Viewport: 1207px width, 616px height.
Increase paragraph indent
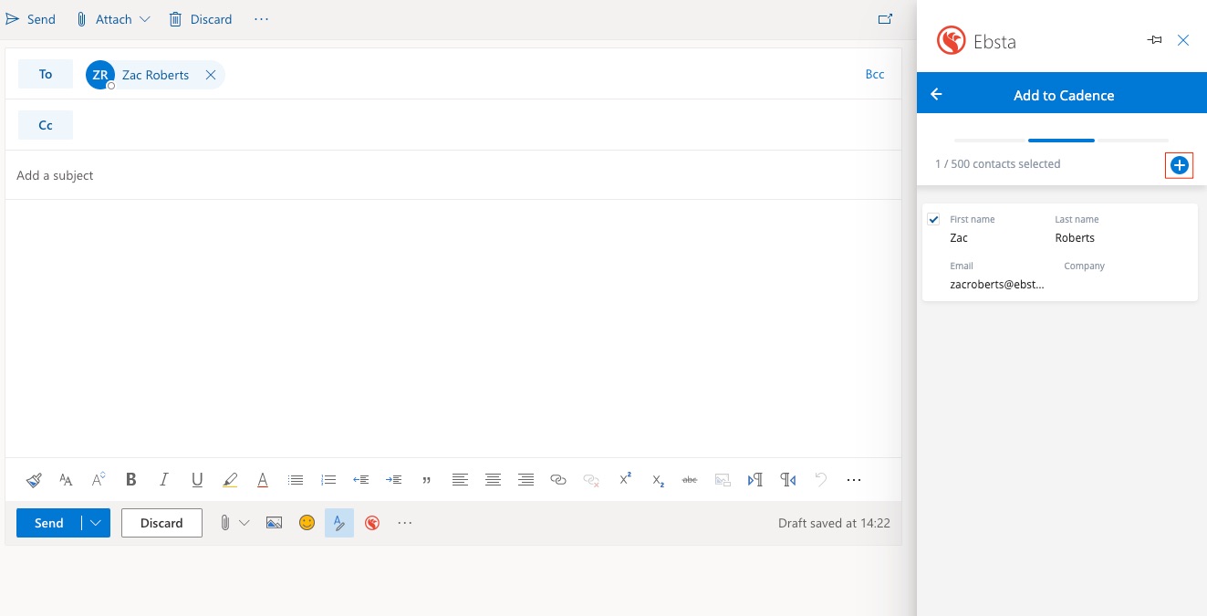click(x=394, y=479)
